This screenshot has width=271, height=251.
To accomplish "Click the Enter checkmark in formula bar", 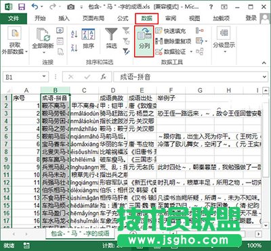I will pyautogui.click(x=87, y=77).
